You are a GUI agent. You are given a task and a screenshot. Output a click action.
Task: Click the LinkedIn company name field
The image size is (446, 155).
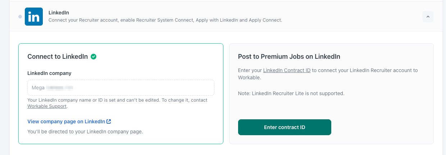(120, 88)
